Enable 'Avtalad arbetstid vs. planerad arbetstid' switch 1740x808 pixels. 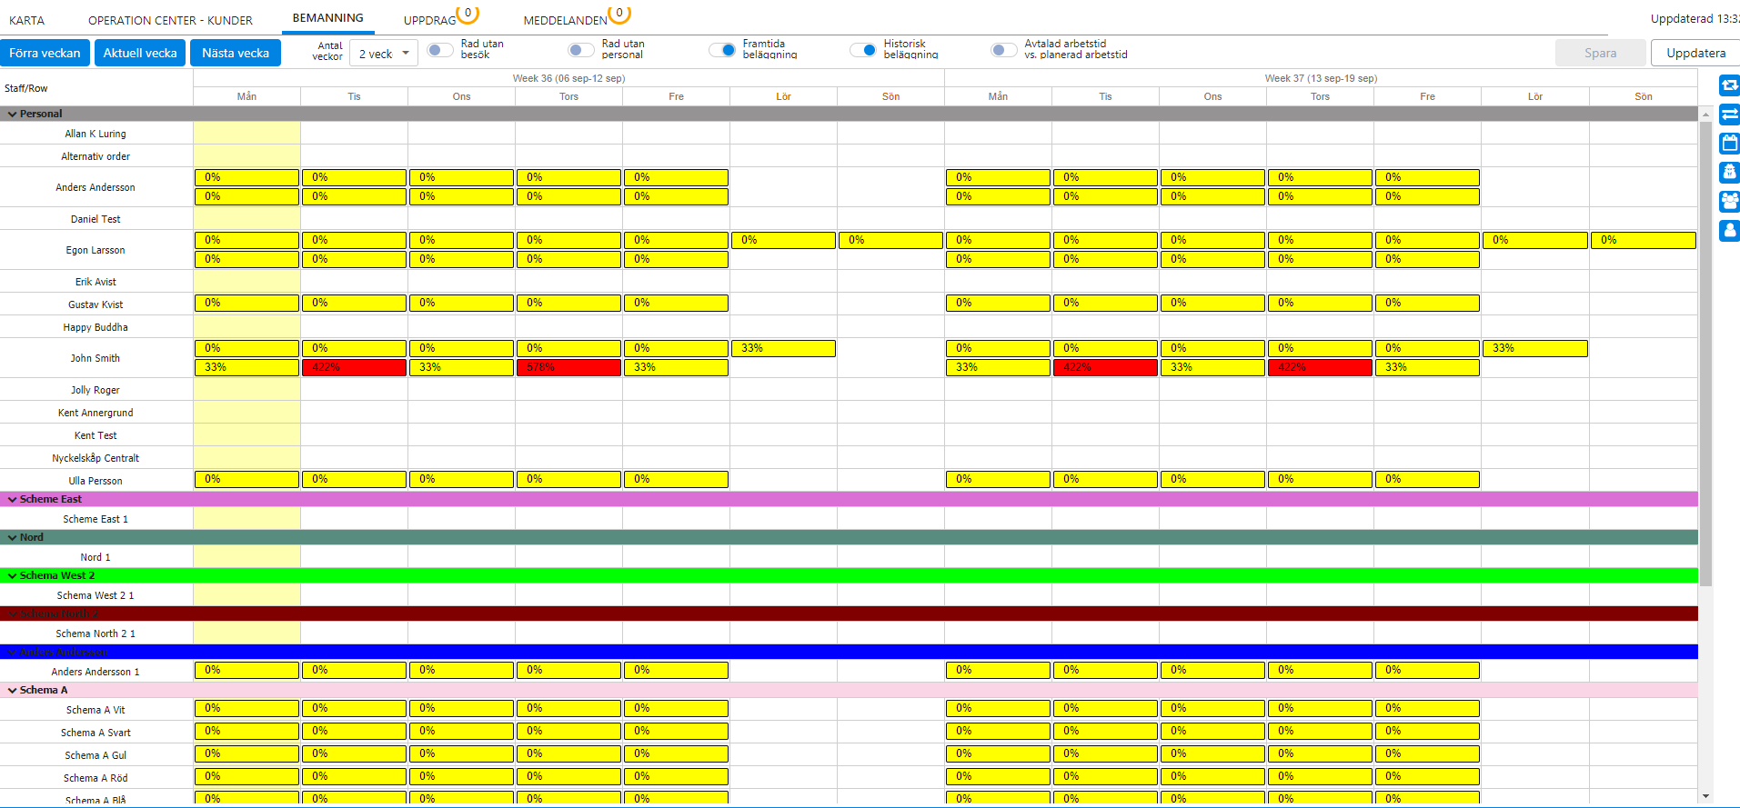1004,50
